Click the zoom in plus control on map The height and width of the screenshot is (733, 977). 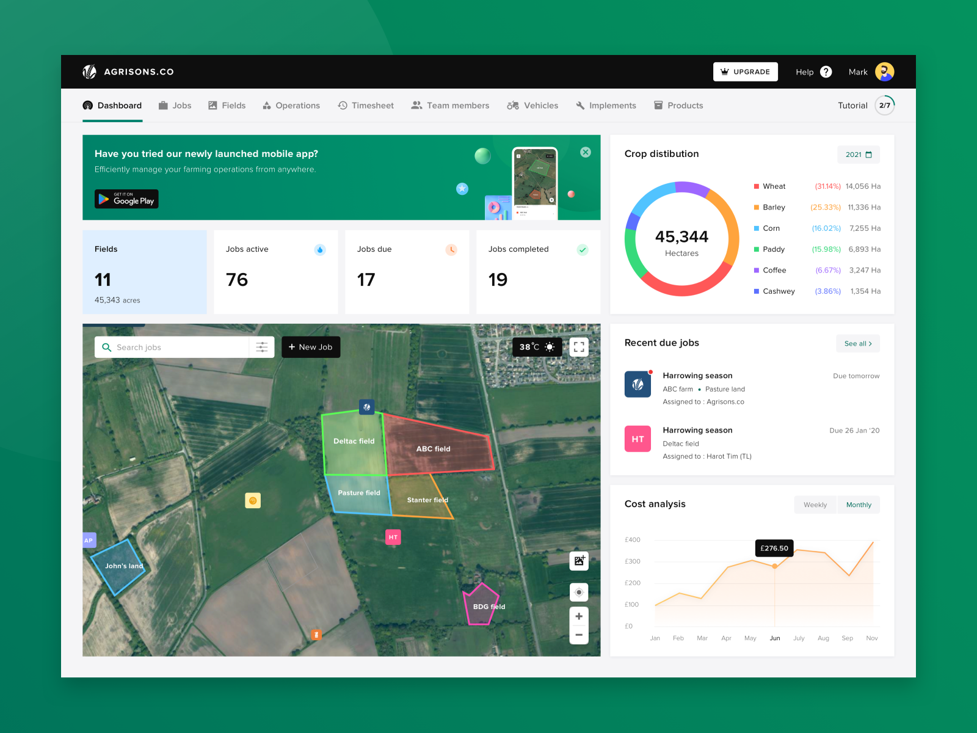click(578, 616)
